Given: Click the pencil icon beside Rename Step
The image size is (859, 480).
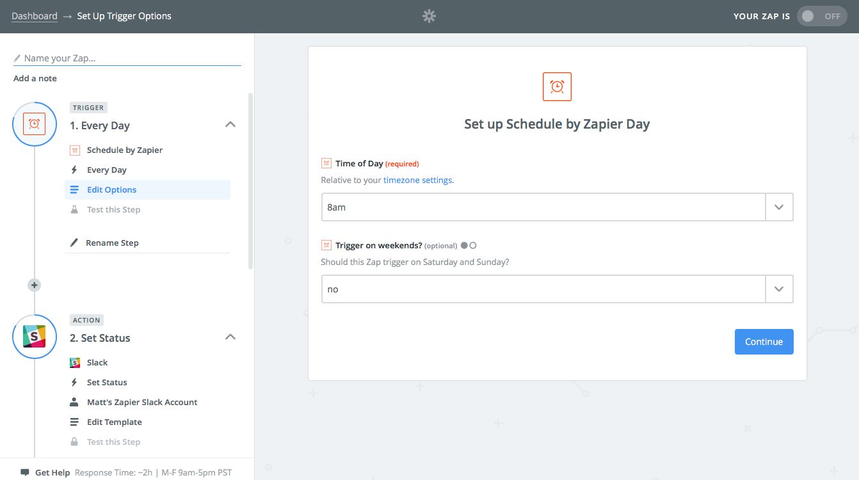Looking at the screenshot, I should pos(74,243).
